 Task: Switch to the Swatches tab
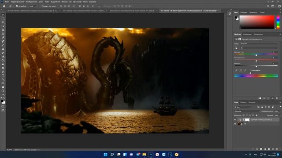tap(244, 12)
